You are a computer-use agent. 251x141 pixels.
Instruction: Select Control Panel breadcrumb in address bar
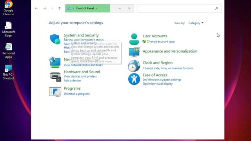coord(85,8)
